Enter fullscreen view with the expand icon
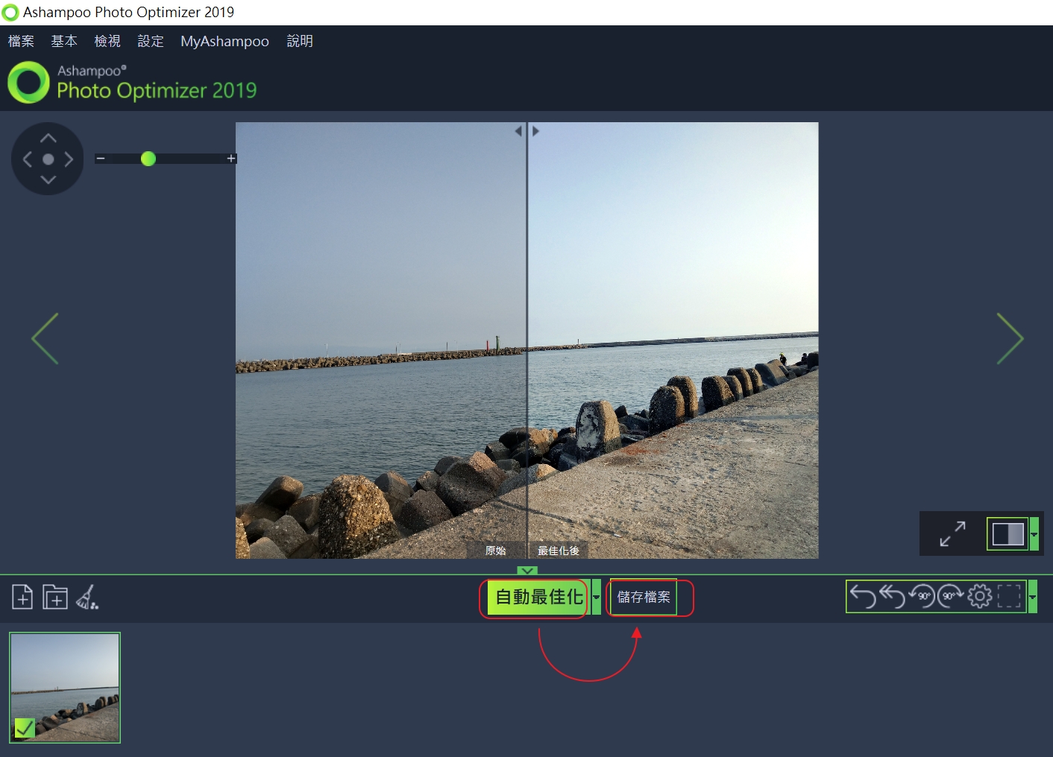1053x757 pixels. pos(952,533)
